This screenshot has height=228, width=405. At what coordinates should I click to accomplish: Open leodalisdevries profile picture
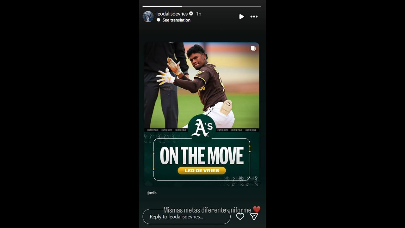pyautogui.click(x=148, y=16)
